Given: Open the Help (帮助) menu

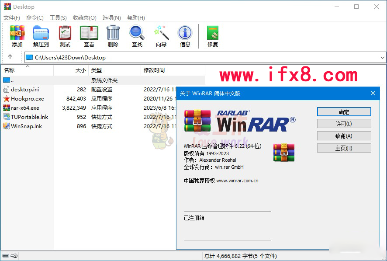Looking at the screenshot, I should tap(136, 18).
